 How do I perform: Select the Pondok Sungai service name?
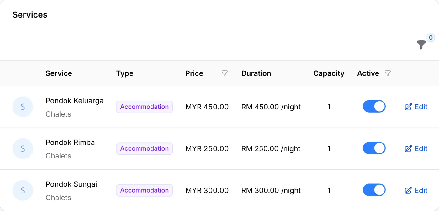[x=71, y=184]
